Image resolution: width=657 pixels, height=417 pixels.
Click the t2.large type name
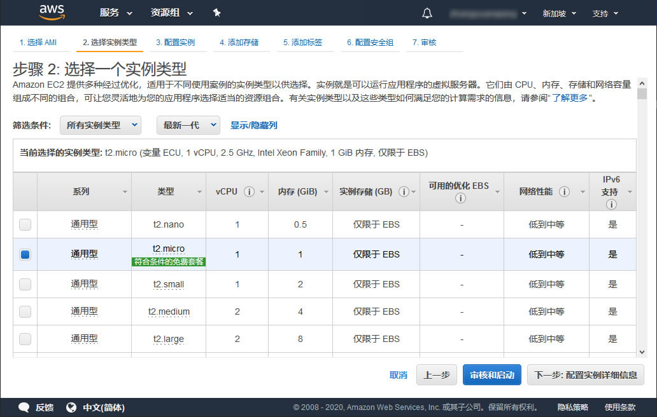click(x=169, y=339)
